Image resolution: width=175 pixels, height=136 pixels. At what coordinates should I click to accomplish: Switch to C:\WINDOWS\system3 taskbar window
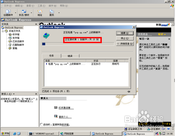(43, 134)
